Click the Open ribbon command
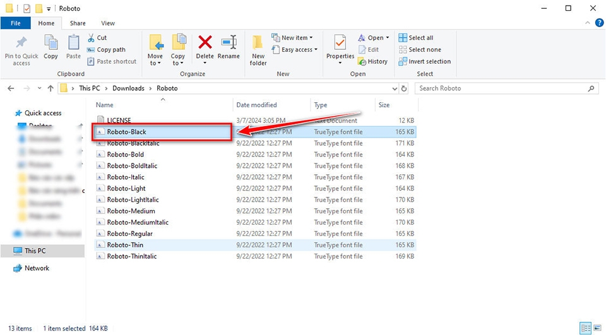The image size is (606, 335). (373, 37)
